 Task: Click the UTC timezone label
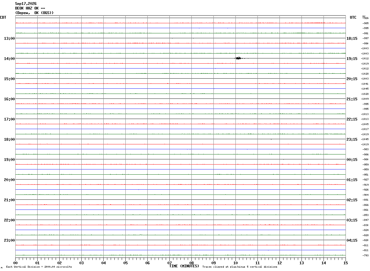[x=353, y=17]
